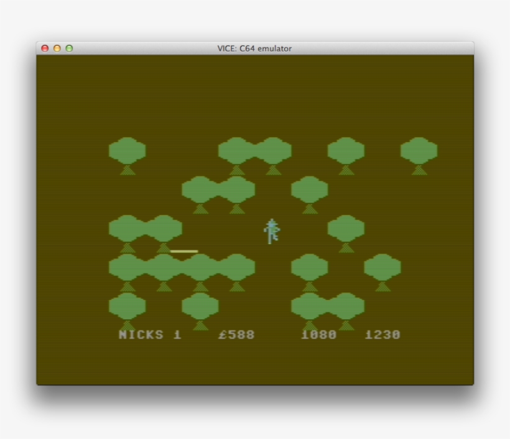Click the VICE: C64 emulator window title
This screenshot has height=439, width=510.
click(x=254, y=49)
